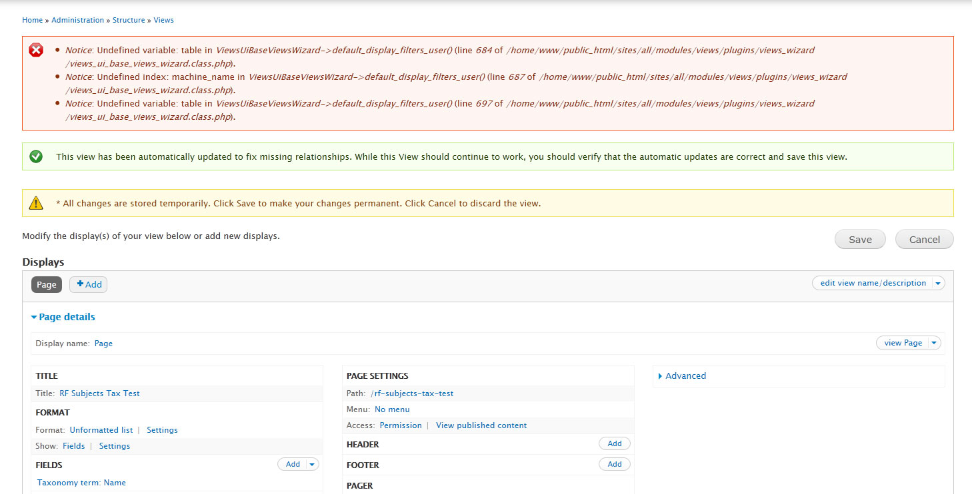Save the view
The width and height of the screenshot is (972, 494).
pos(860,240)
